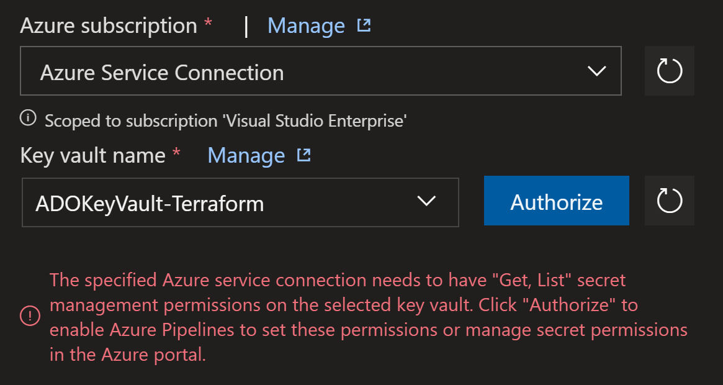The height and width of the screenshot is (385, 723).
Task: Open the Azure Service Connection dropdown
Action: coord(310,72)
